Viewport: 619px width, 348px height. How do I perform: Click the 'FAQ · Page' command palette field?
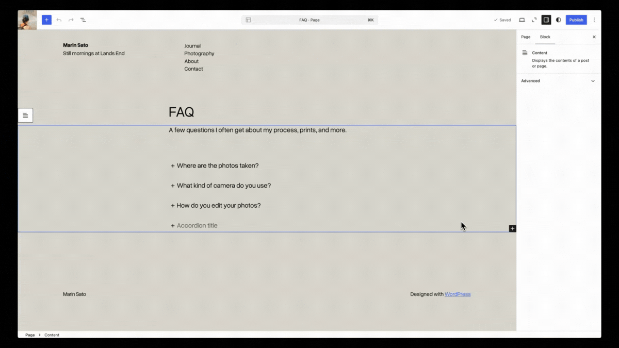[x=309, y=20]
